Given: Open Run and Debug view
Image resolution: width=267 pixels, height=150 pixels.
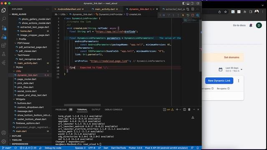Looking at the screenshot, I should (x=4, y=37).
